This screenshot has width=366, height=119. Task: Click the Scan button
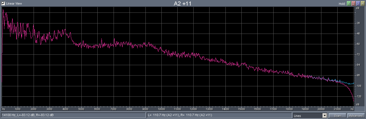coord(338,116)
